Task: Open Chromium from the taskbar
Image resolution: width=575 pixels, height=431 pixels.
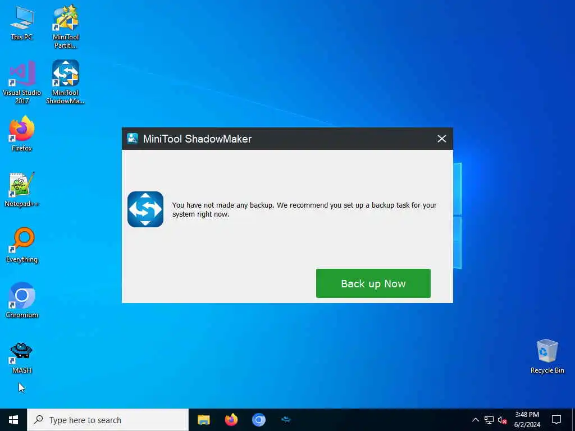Action: tap(258, 420)
